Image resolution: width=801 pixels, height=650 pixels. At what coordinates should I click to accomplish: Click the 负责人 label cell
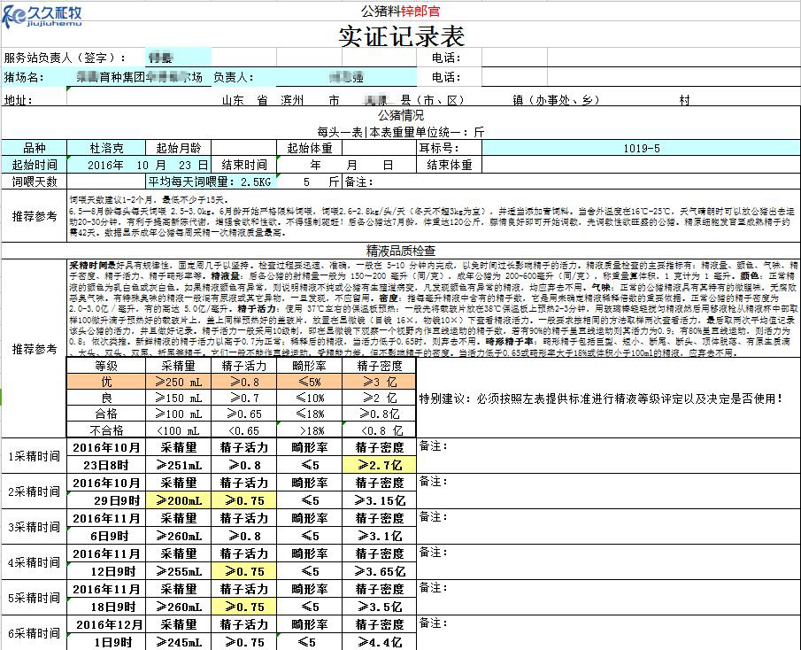pos(233,77)
